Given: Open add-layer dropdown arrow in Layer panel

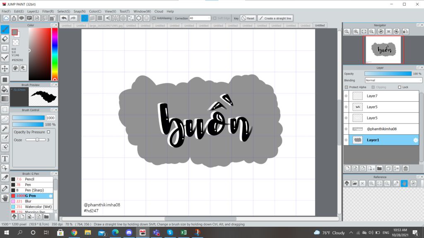Looking at the screenshot, I should pos(374,169).
